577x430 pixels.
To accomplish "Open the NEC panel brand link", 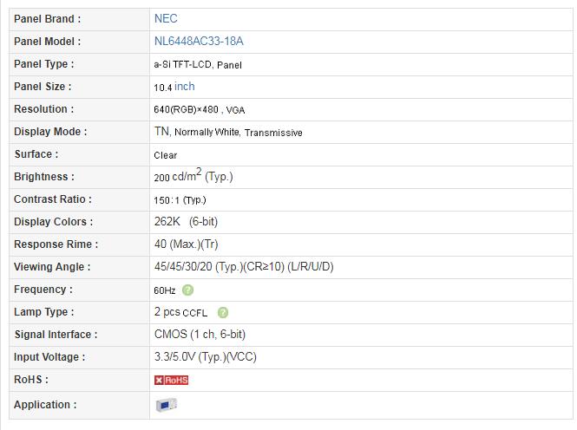I will pos(166,18).
